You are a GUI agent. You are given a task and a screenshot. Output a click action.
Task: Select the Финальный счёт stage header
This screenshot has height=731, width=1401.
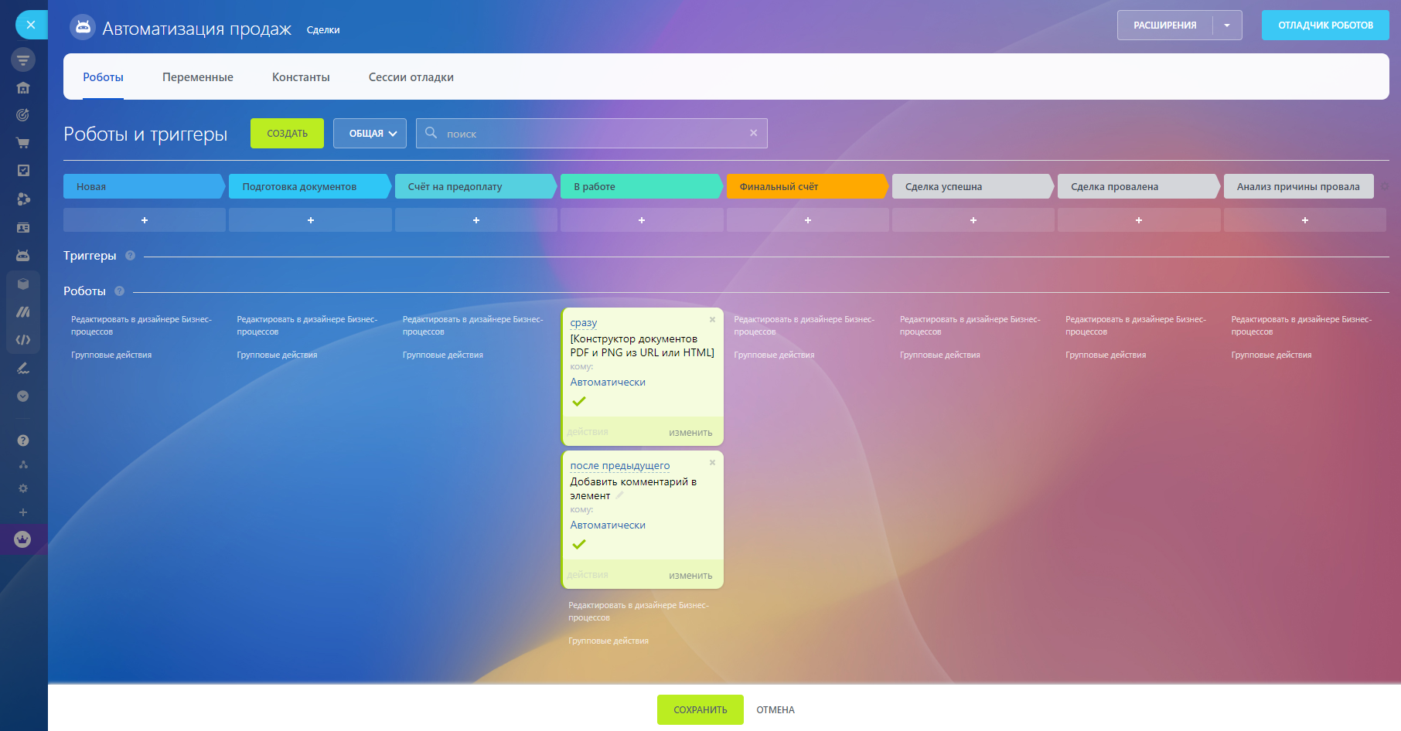pos(807,186)
